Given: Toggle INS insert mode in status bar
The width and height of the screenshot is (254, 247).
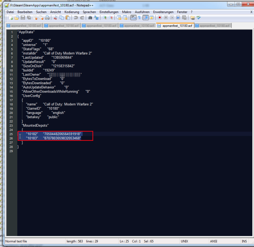Looking at the screenshot, I should 244,241.
